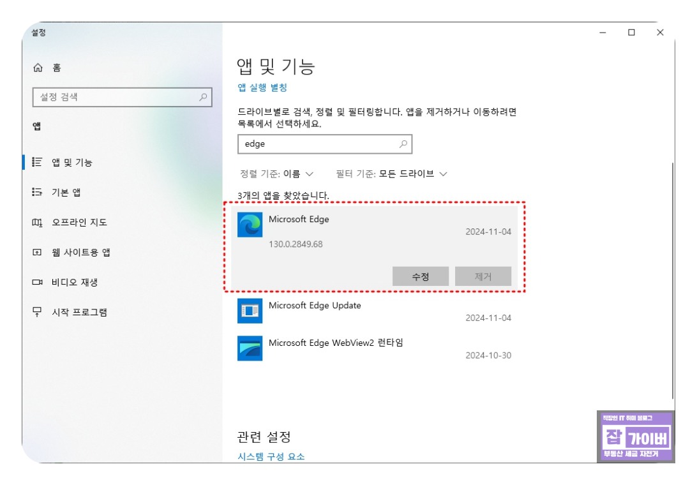The width and height of the screenshot is (697, 485).
Task: Go to Home (홈) icon in sidebar
Action: click(x=38, y=68)
